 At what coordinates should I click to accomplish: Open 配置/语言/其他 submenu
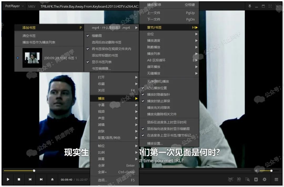coord(114,138)
